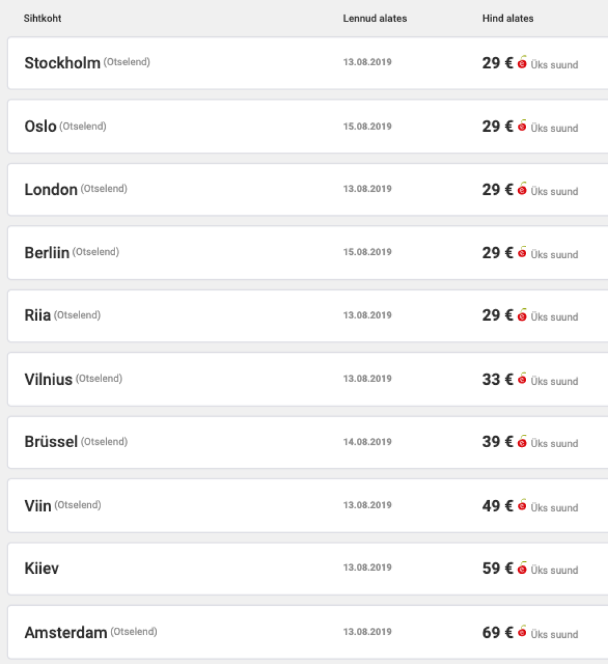Select the 59 € Kiiev price

point(498,568)
